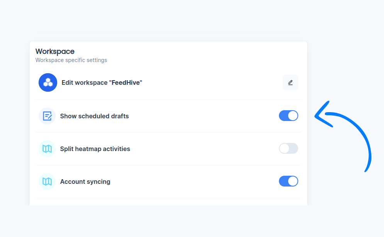Click the pencil edit workspace icon
The image size is (384, 237).
click(291, 82)
